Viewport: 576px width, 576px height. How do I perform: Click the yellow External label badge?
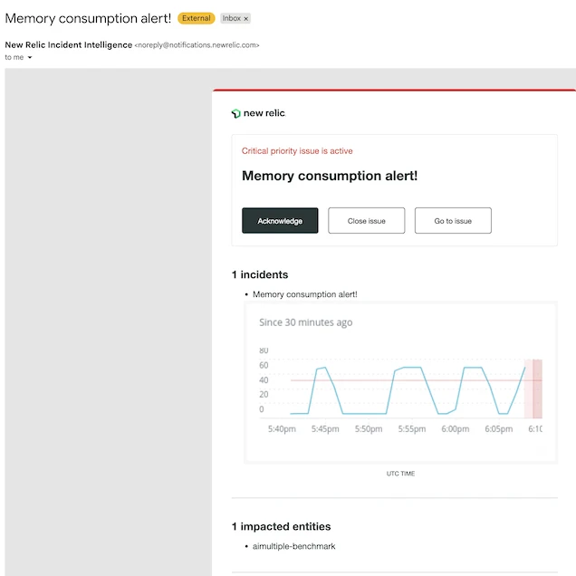(197, 18)
